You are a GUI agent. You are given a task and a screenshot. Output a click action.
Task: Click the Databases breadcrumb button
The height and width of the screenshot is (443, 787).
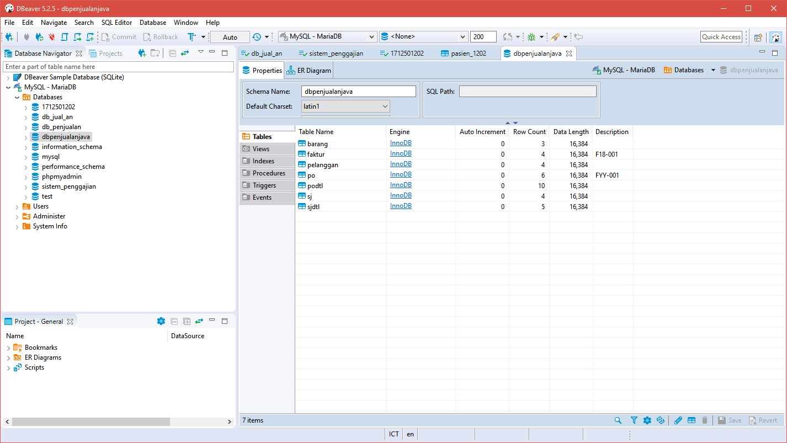(x=684, y=70)
